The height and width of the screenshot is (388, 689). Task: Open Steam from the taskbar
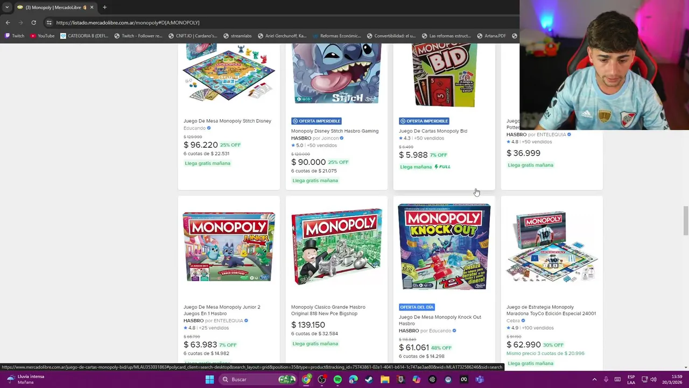click(x=369, y=379)
